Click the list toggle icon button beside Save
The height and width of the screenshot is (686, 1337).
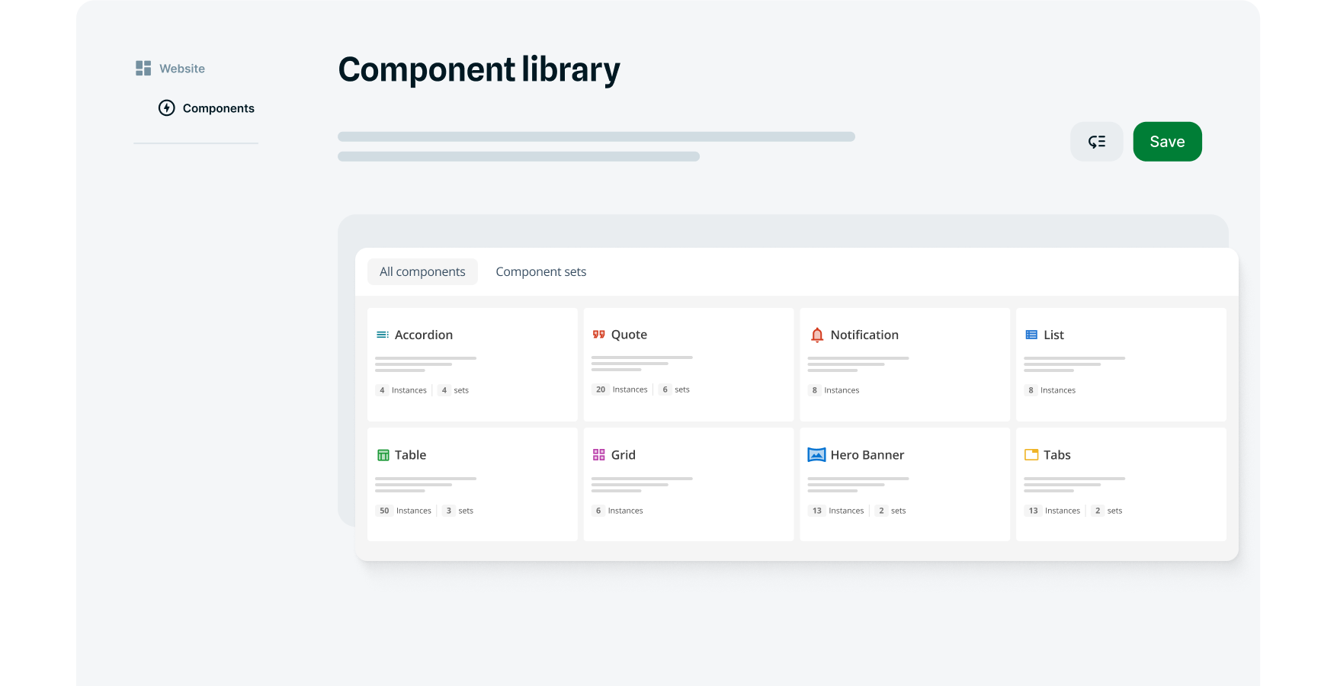1096,142
